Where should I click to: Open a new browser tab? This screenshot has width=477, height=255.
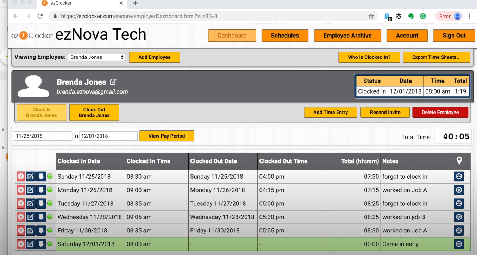point(135,3)
